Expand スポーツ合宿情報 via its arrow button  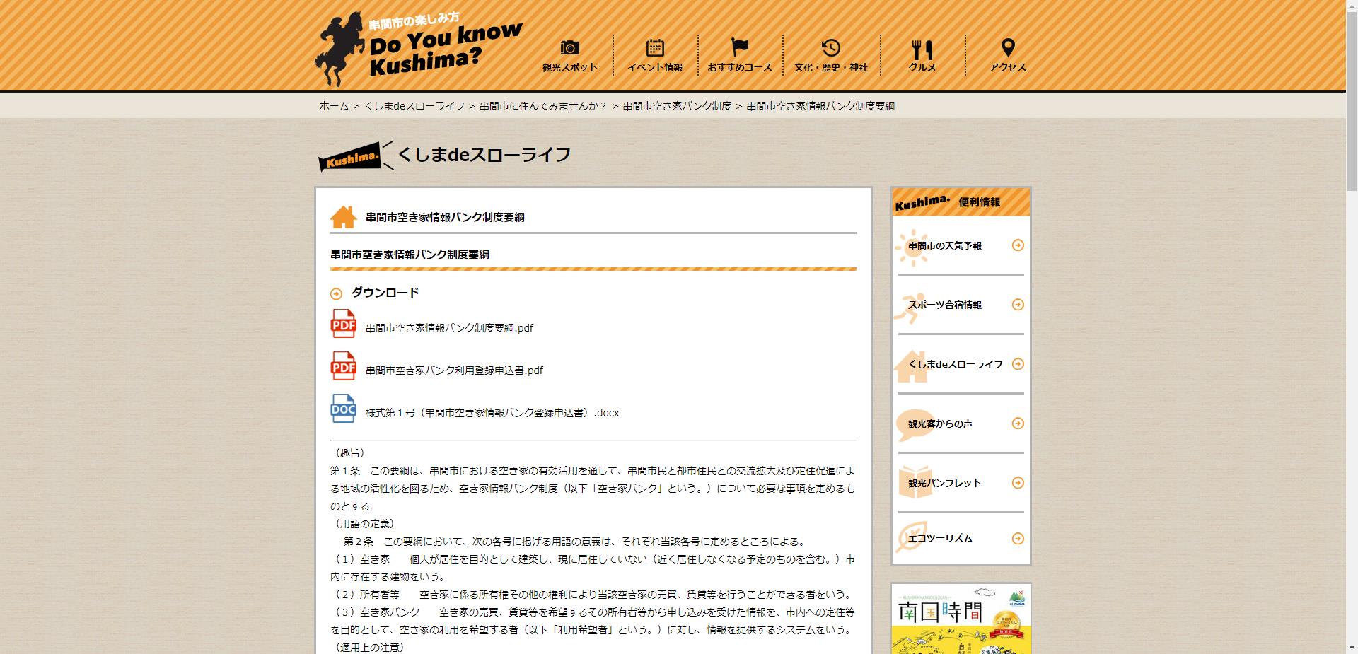pos(1018,305)
